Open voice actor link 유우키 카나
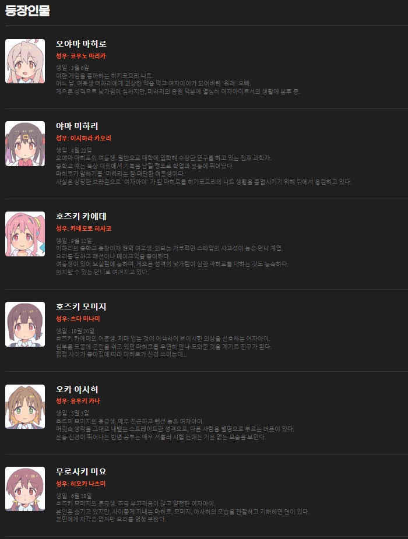The width and height of the screenshot is (408, 539). 85,401
